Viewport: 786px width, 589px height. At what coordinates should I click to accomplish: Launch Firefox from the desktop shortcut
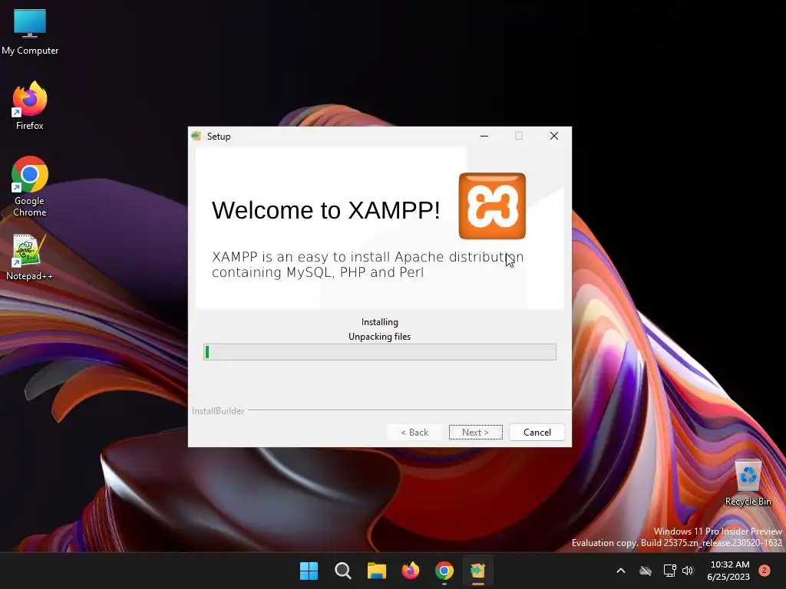pyautogui.click(x=30, y=106)
